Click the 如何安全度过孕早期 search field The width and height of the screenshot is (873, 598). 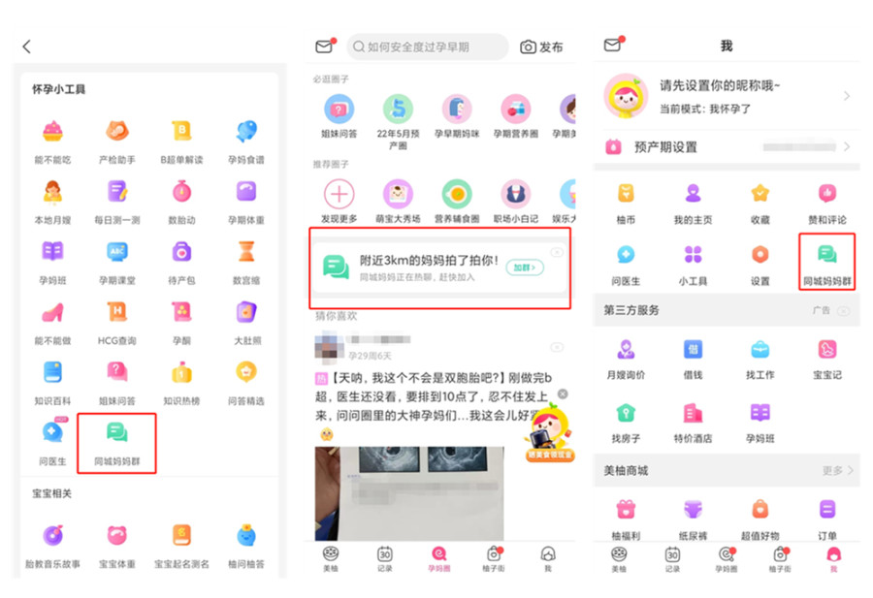tap(427, 47)
